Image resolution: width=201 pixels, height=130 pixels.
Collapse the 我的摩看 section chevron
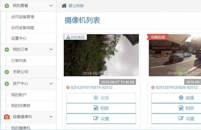point(51,6)
